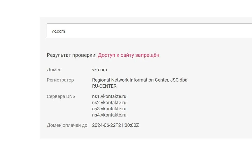Image resolution: width=252 pixels, height=152 pixels.
Task: Select the 'Домен' row label
Action: 54,69
